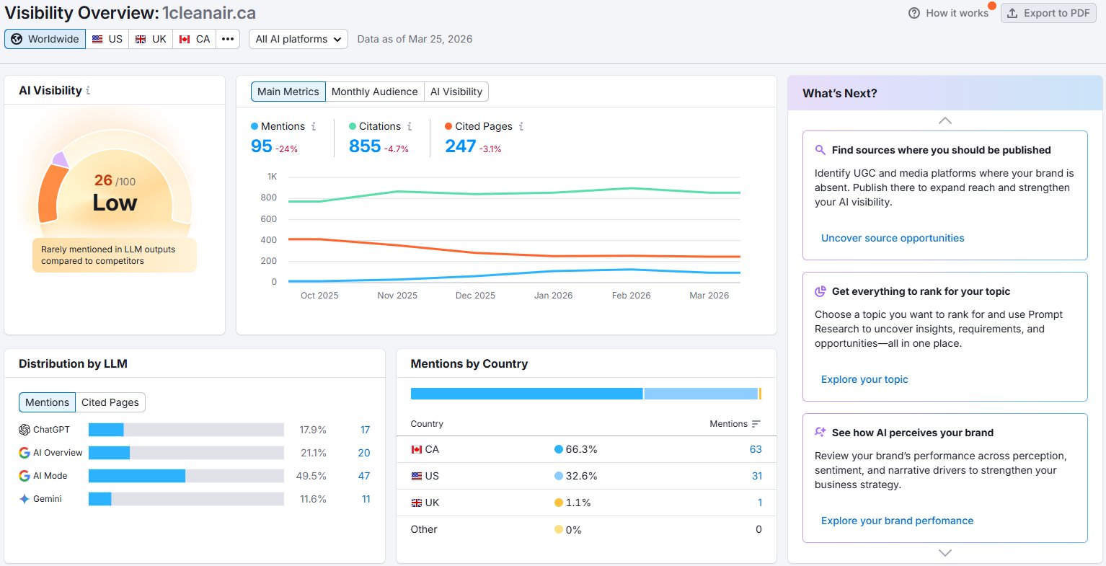Click CA mentions count 63
The image size is (1106, 566).
[x=756, y=449]
